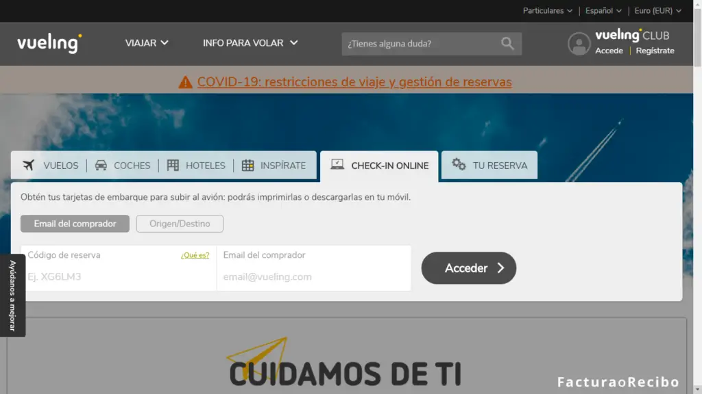
Task: Click the Acceder button
Action: coord(469,268)
